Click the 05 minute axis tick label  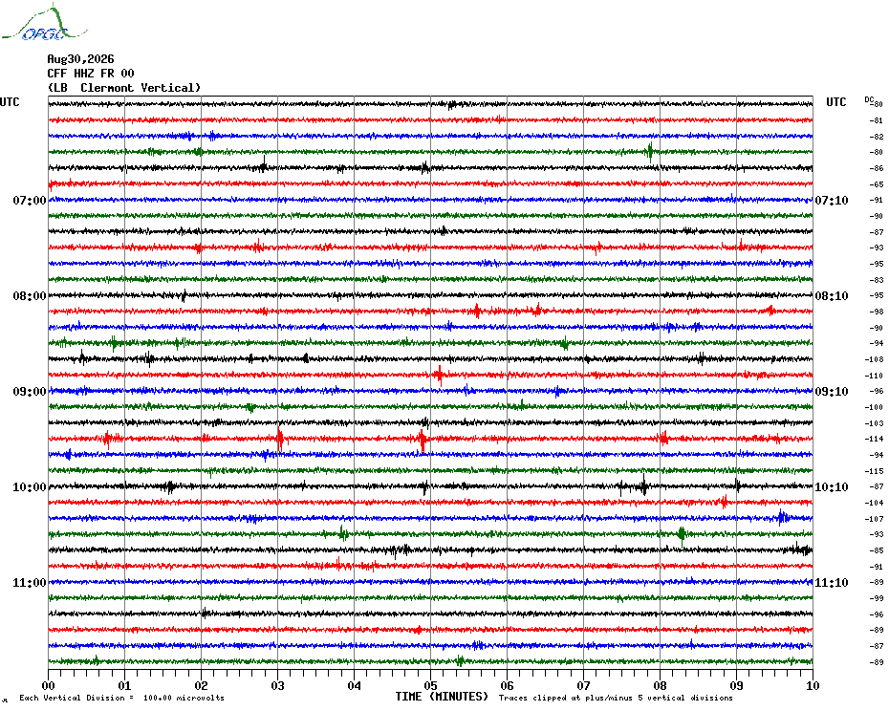tap(431, 685)
